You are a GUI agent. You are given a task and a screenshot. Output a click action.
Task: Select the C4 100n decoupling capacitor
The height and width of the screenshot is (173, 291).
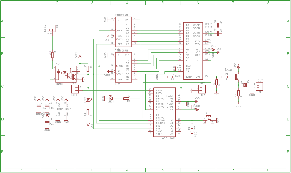47,122
